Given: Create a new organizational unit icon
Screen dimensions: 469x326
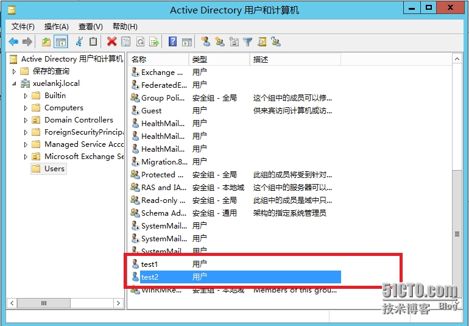Looking at the screenshot, I should tap(234, 41).
